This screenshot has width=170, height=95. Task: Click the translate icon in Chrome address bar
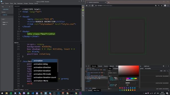click(x=156, y=6)
